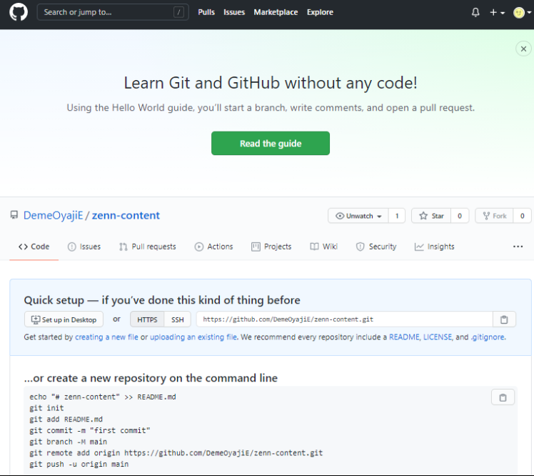Screen dimensions: 534x476
Task: Select the HTTPS protocol toggle
Action: click(x=147, y=319)
